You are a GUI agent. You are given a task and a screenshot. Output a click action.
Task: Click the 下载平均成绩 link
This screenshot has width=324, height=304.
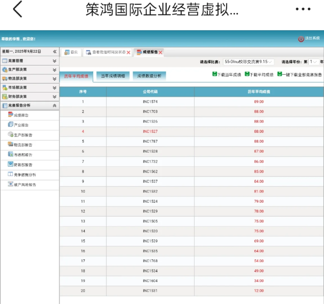coord(262,75)
